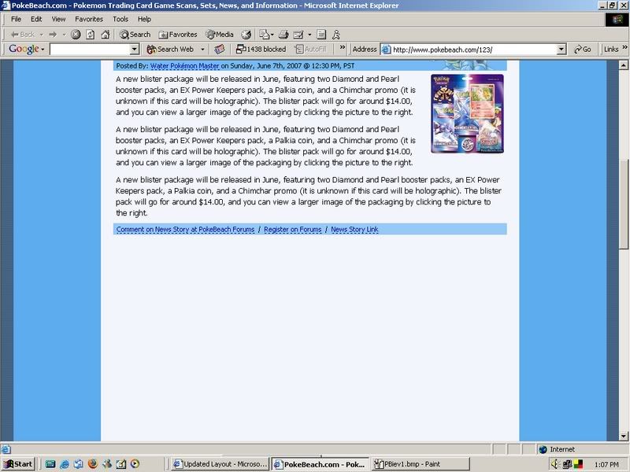
Task: Launch Firefox from quick launch
Action: pos(93,464)
